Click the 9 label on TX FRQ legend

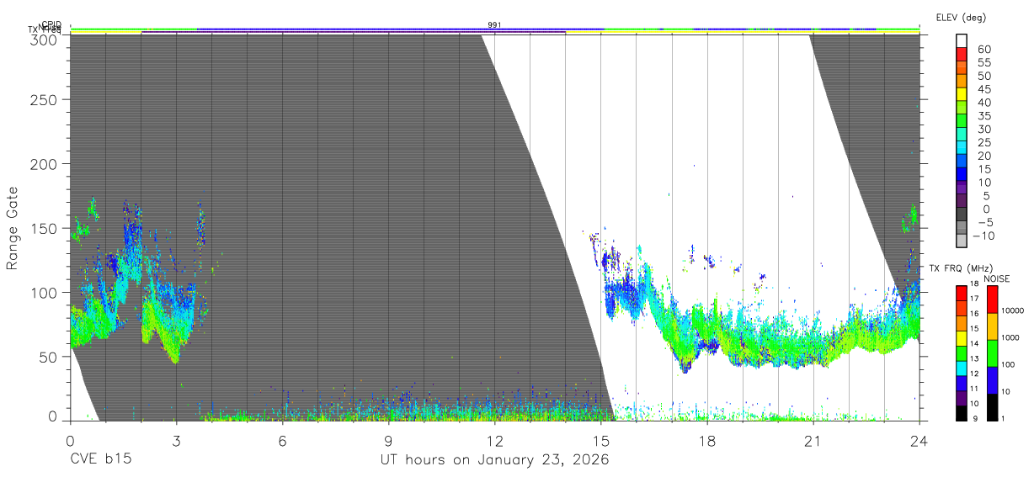(x=973, y=418)
